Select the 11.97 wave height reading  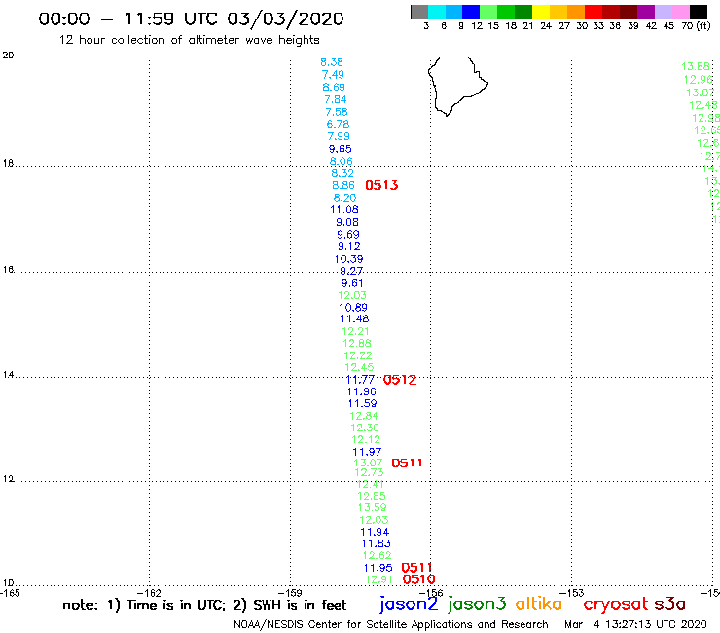[x=367, y=452]
